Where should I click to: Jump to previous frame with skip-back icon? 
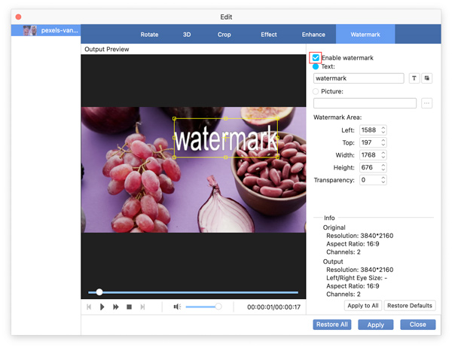89,307
